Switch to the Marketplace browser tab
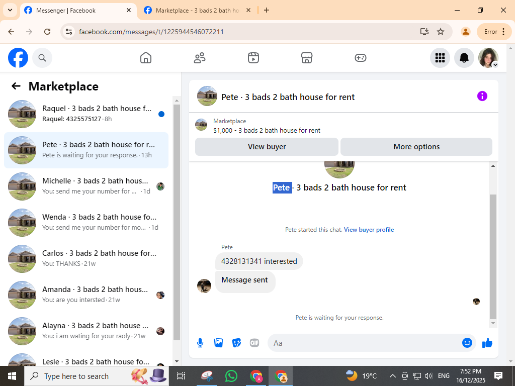 (x=197, y=11)
